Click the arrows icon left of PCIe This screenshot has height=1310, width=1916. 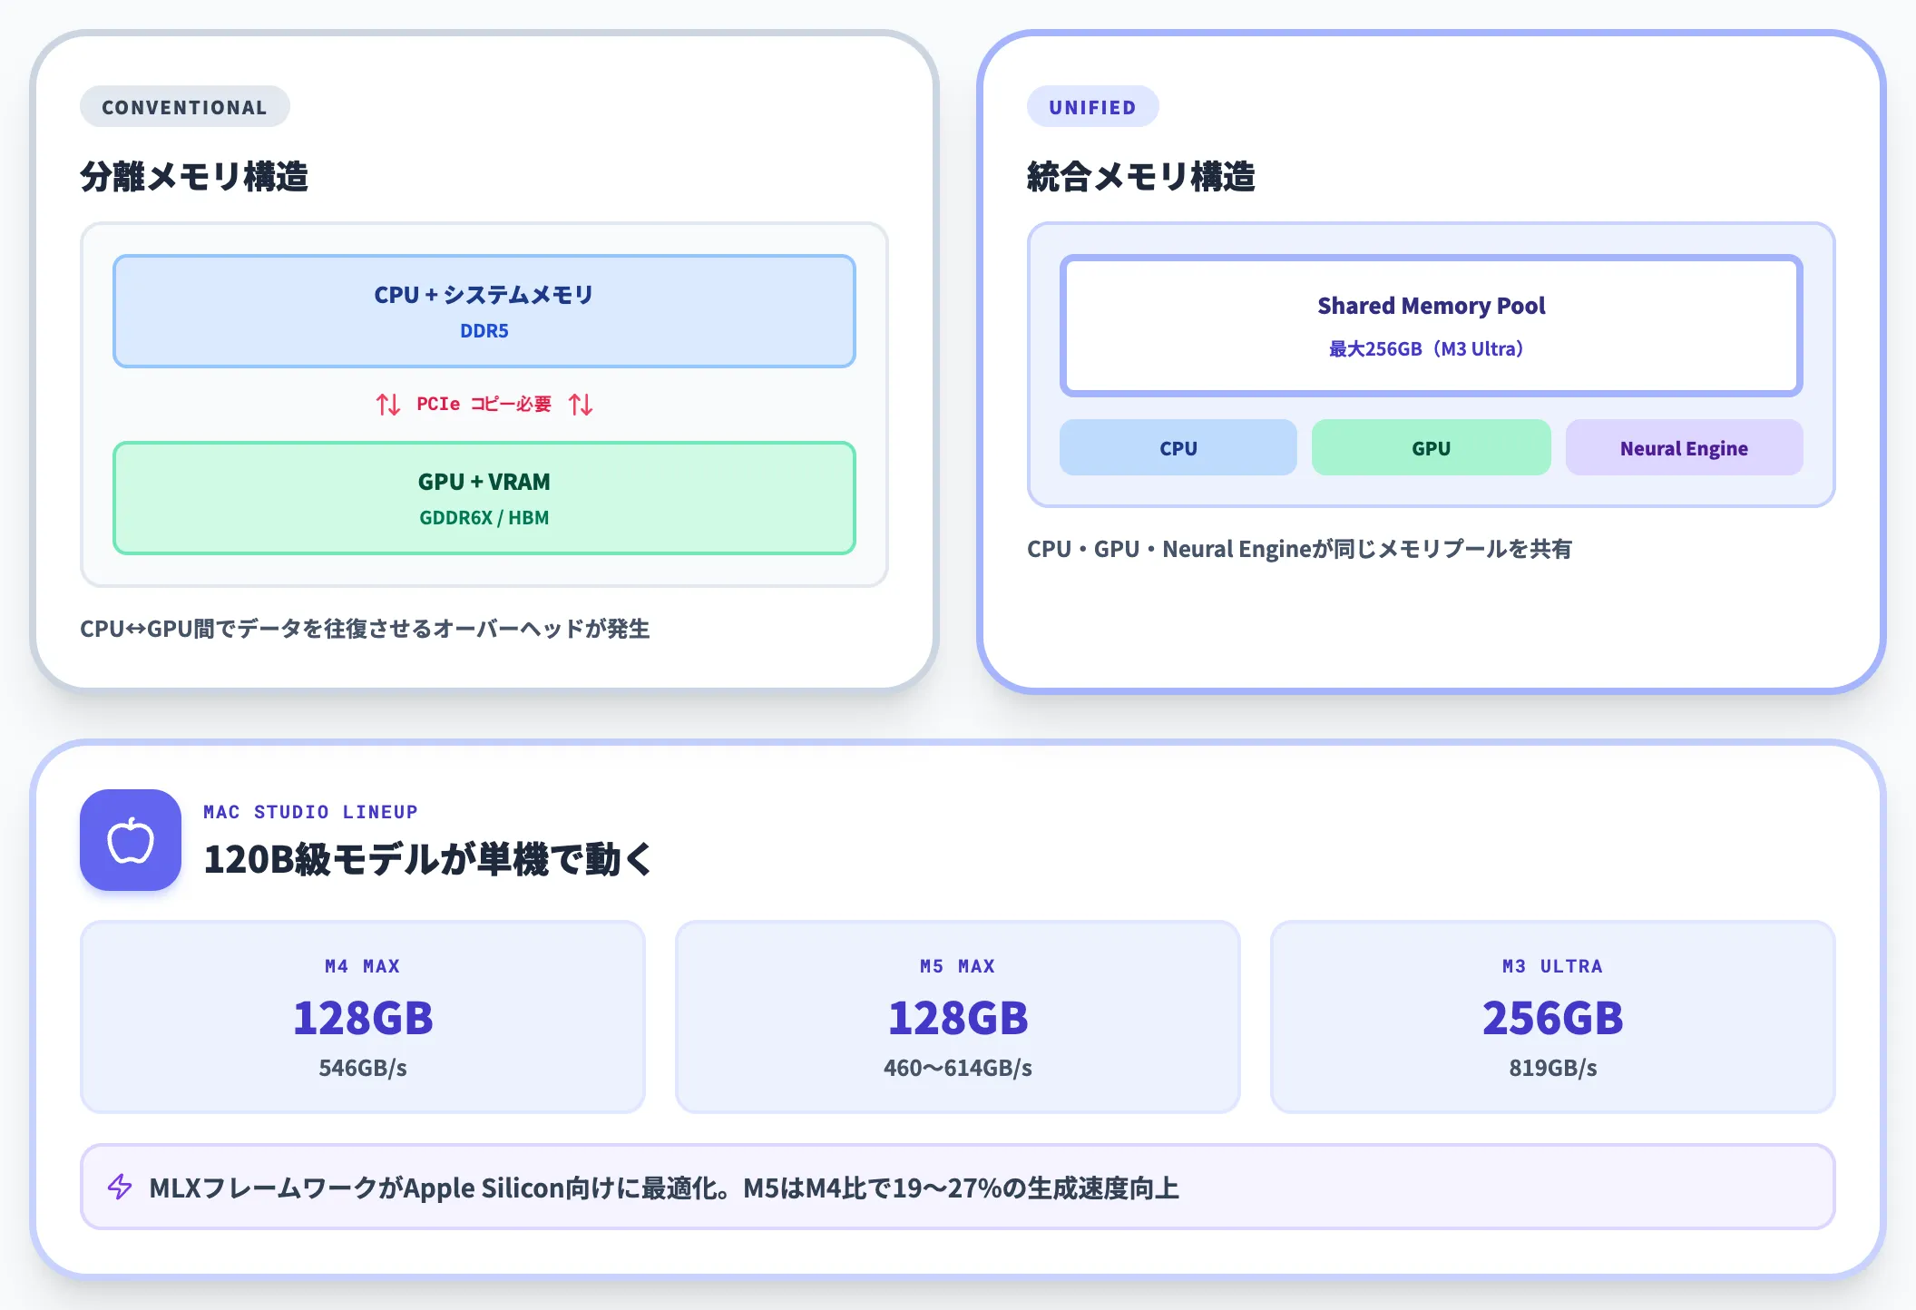pyautogui.click(x=388, y=404)
